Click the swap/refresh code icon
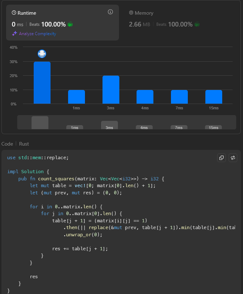The image size is (243, 294). [x=233, y=158]
